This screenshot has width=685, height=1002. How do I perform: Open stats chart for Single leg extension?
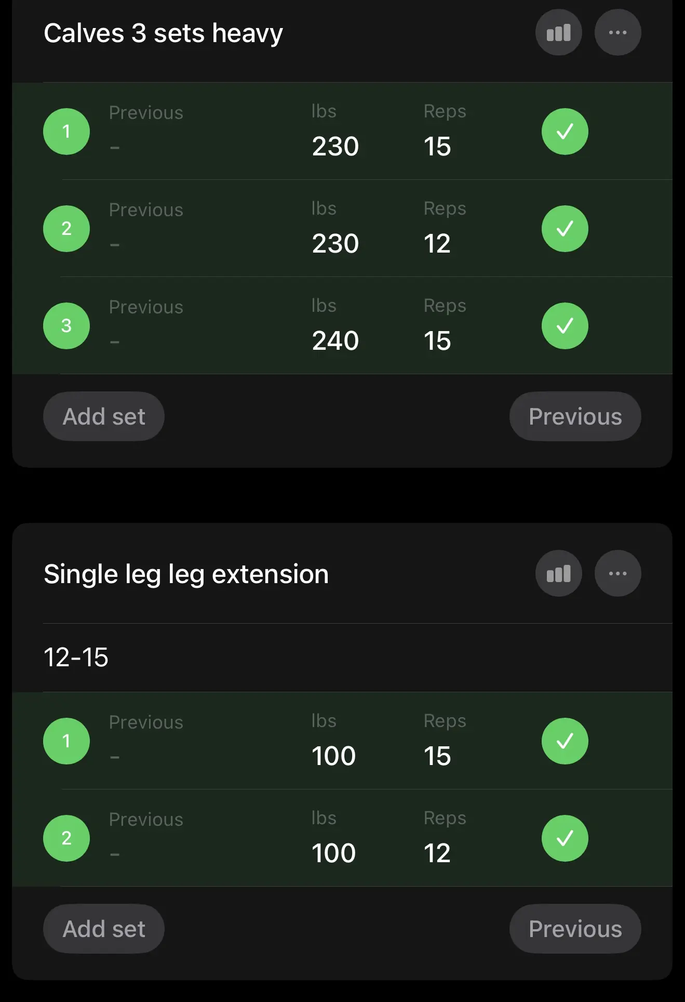558,574
